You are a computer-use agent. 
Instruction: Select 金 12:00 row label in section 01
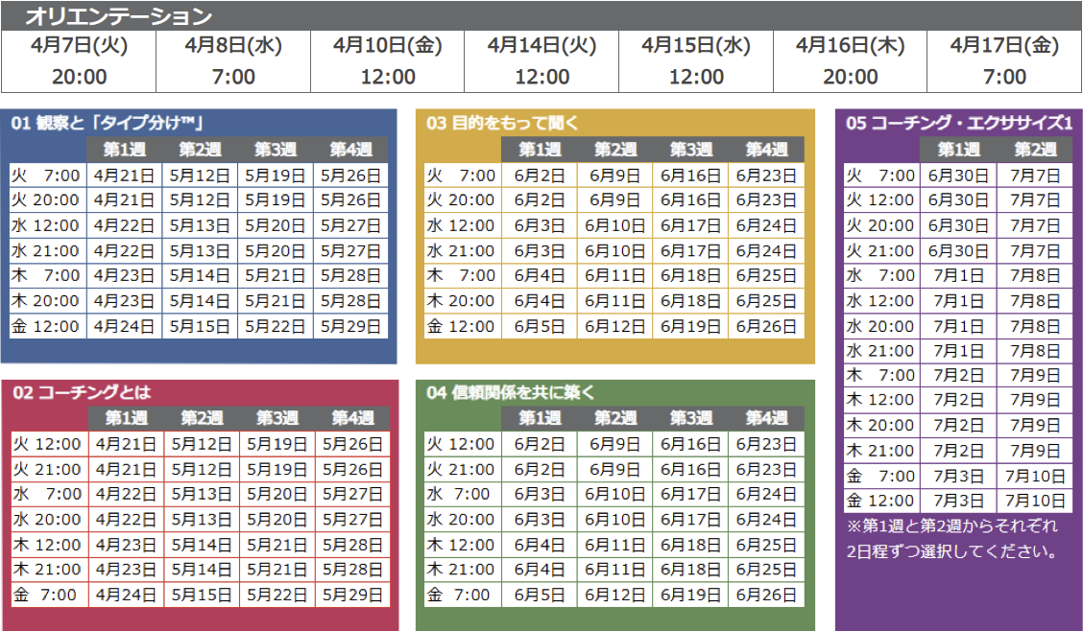click(45, 326)
